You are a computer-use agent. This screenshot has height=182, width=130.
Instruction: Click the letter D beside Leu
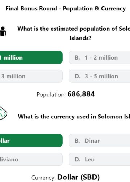point(77,159)
